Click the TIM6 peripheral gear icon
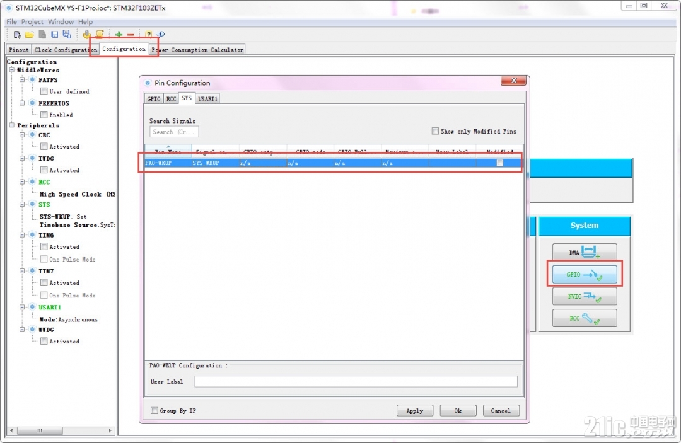 [x=32, y=235]
